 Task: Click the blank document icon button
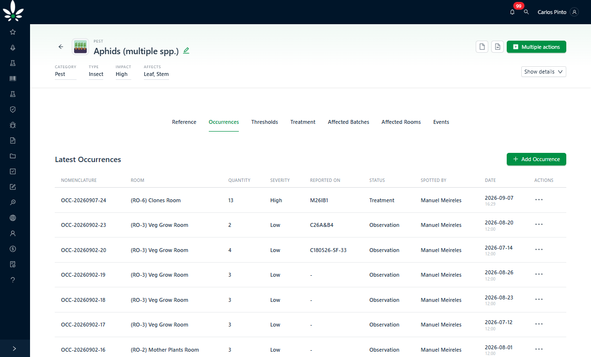click(x=482, y=47)
